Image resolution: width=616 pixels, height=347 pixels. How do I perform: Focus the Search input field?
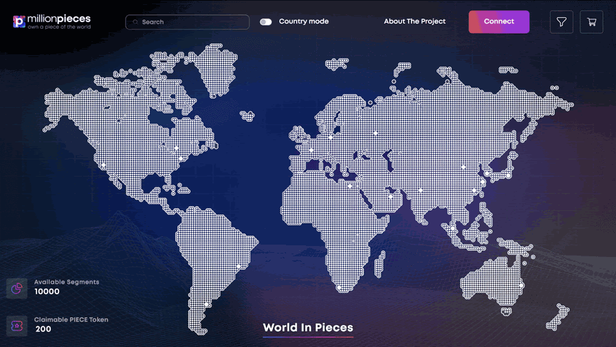(192, 22)
